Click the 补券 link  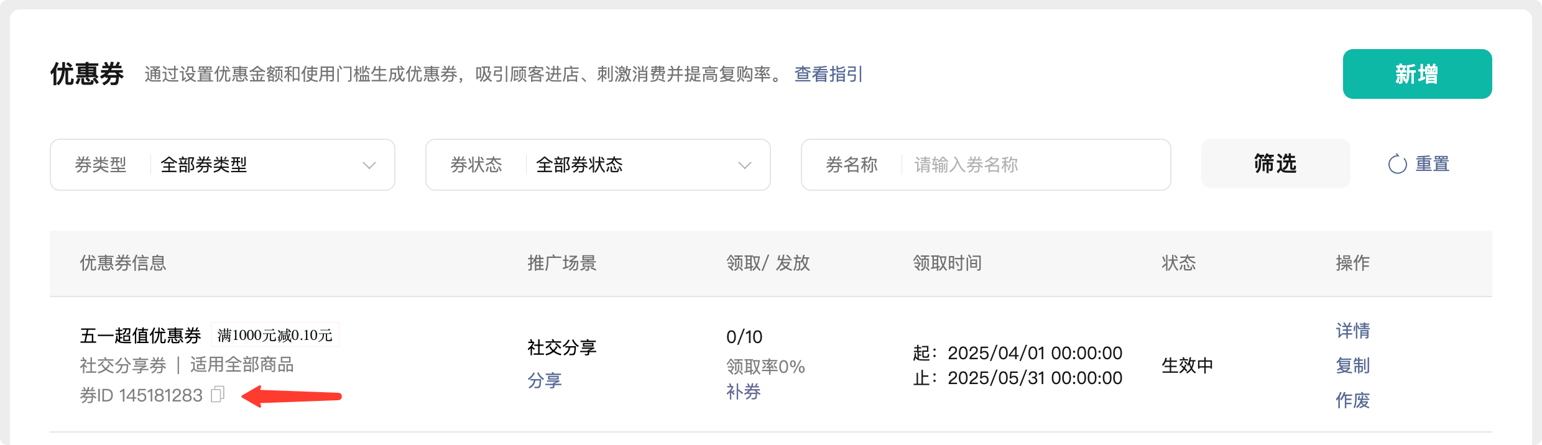(744, 392)
